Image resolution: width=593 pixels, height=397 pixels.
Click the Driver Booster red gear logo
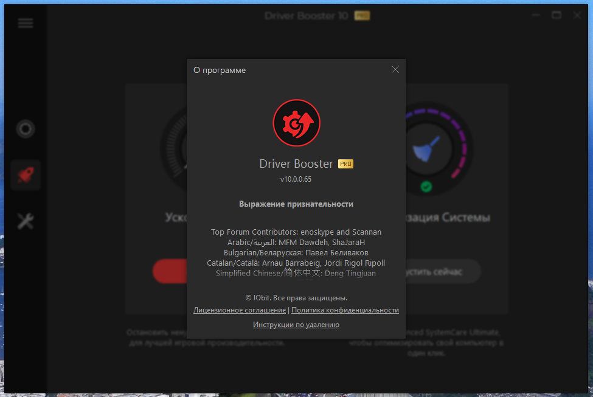click(297, 123)
